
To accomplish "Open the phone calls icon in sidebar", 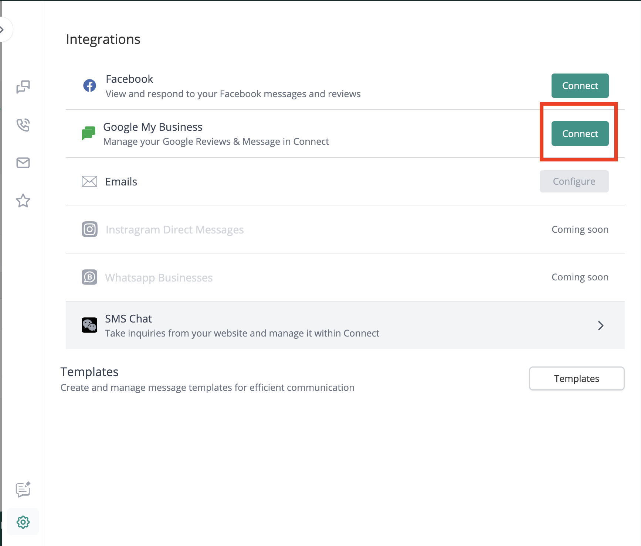I will (x=23, y=125).
